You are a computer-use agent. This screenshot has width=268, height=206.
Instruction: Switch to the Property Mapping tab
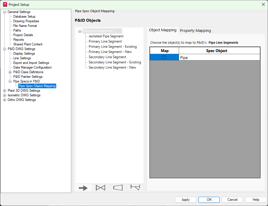point(195,30)
